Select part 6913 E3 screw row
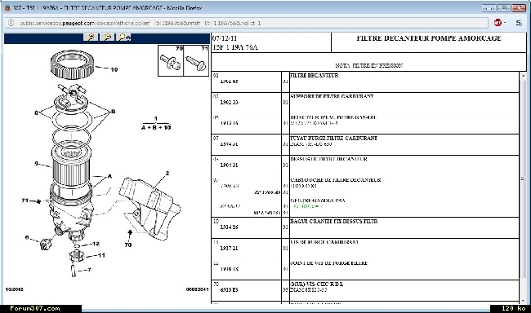 (x=365, y=290)
